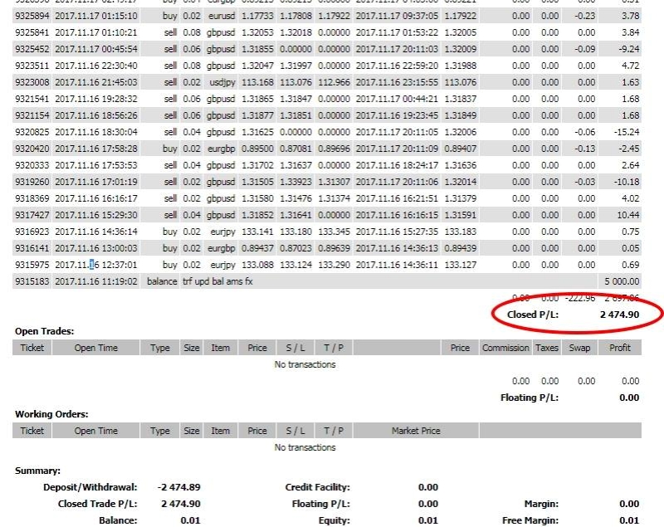Click Open Trades Swap column header
664x527 pixels.
pyautogui.click(x=579, y=348)
